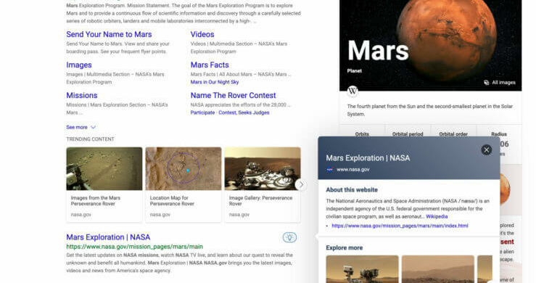Click the lightbulb insights icon beside Mars Exploration result
Viewport: 536px width, 283px height.
(x=289, y=237)
